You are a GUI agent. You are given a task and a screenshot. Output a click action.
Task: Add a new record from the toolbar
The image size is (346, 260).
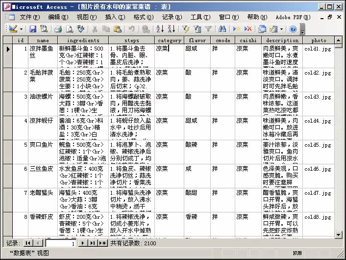pyautogui.click(x=236, y=29)
